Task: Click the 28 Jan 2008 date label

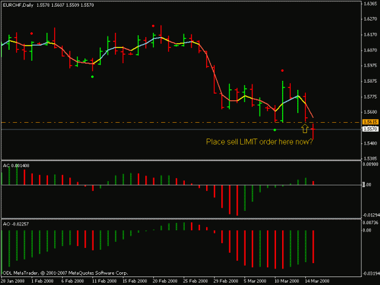Action: click(13, 281)
